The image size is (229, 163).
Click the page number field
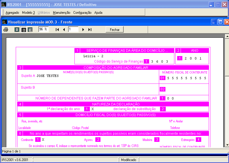[73, 29]
